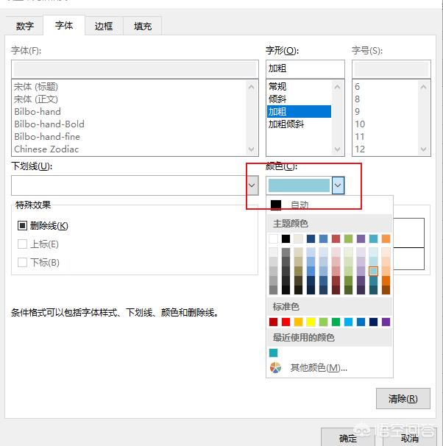Expand the 下划线 underline dropdown
The height and width of the screenshot is (446, 443).
(x=252, y=185)
